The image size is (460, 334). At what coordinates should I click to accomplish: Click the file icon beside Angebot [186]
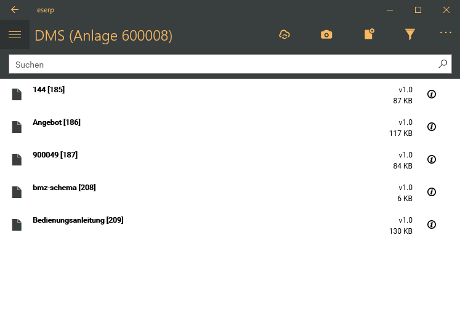tap(17, 127)
